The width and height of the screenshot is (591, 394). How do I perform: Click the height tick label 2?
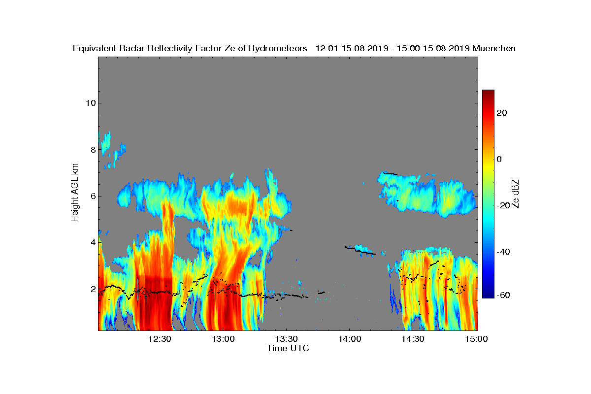(x=92, y=289)
